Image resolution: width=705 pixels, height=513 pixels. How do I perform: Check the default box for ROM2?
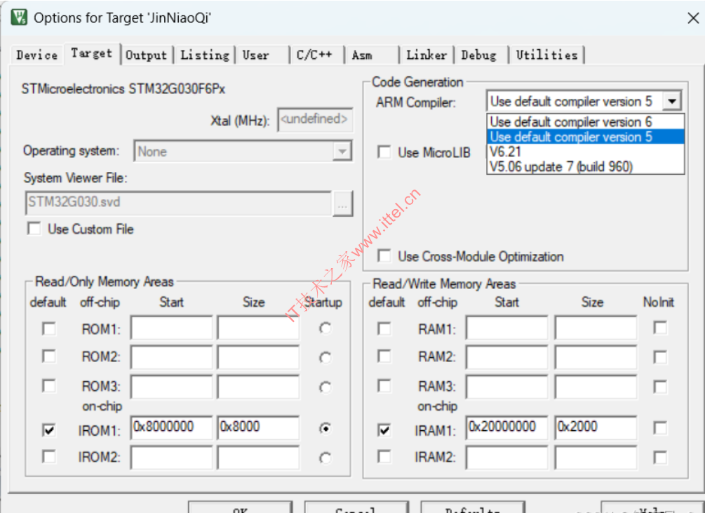[49, 357]
